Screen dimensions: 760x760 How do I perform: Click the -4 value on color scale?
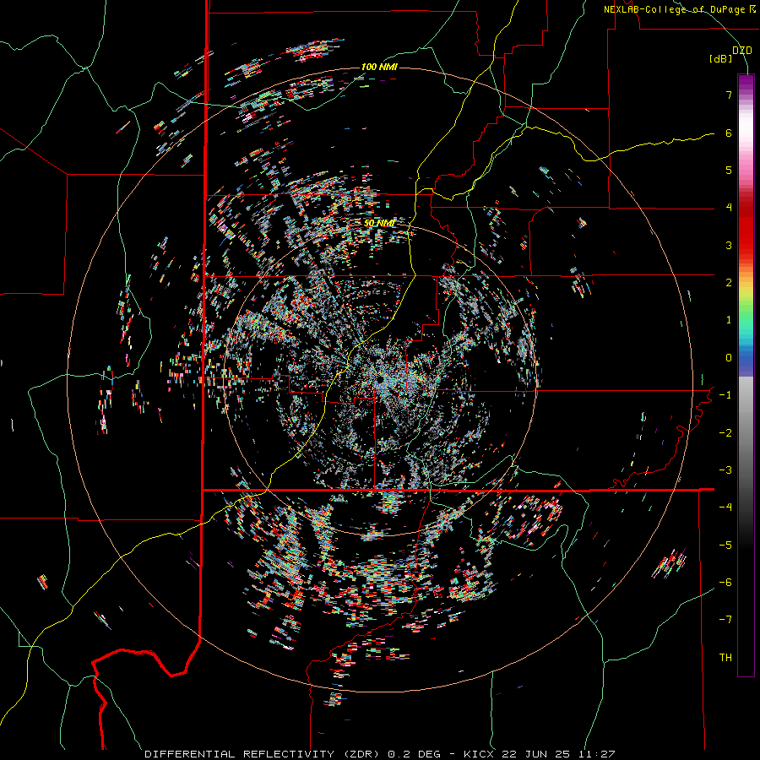[x=725, y=508]
